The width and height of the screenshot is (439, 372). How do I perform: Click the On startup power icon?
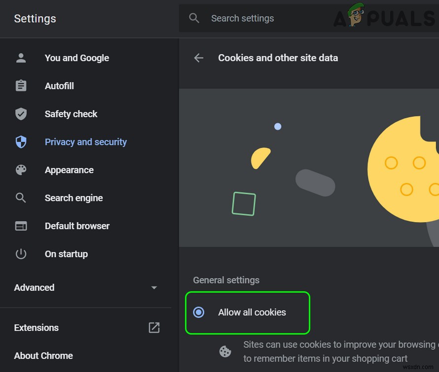[21, 254]
